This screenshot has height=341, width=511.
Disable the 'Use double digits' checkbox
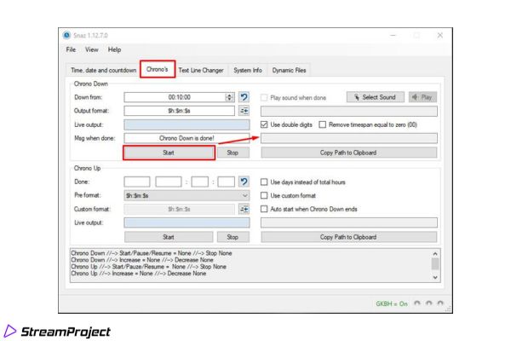(x=265, y=125)
